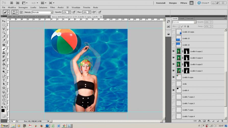Click the layer style fx icon

[200, 121]
